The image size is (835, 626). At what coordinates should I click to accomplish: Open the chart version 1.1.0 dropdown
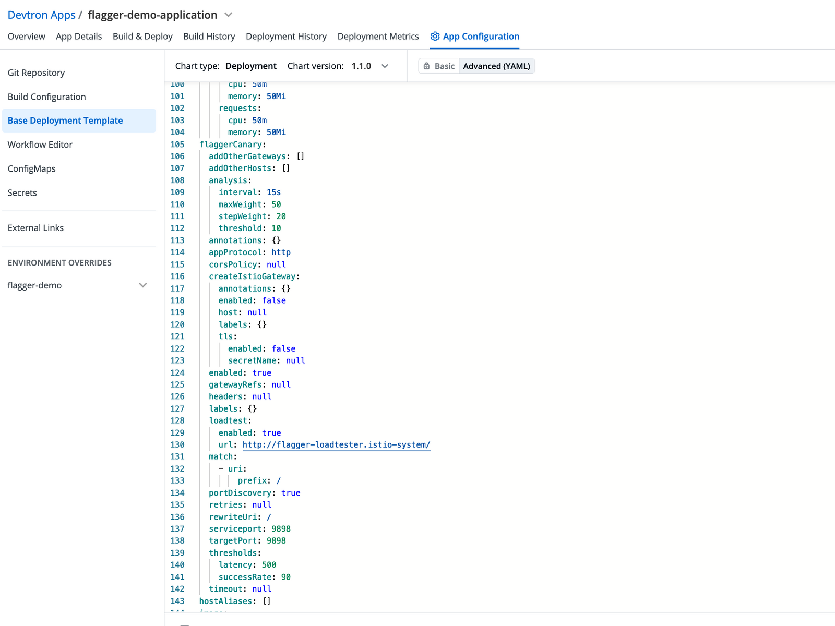coord(385,66)
